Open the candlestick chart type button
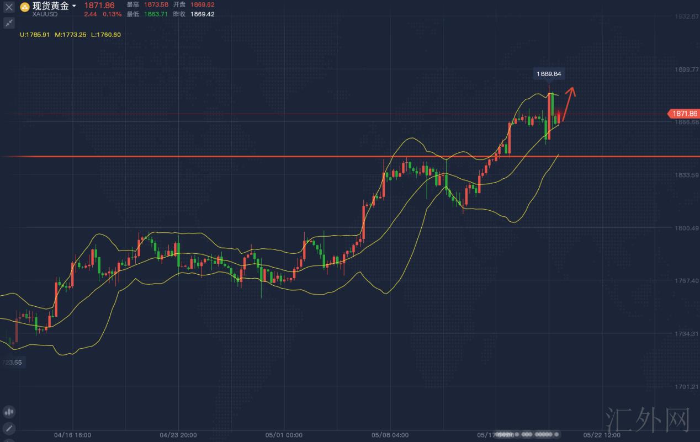This screenshot has height=442, width=700. 9,412
